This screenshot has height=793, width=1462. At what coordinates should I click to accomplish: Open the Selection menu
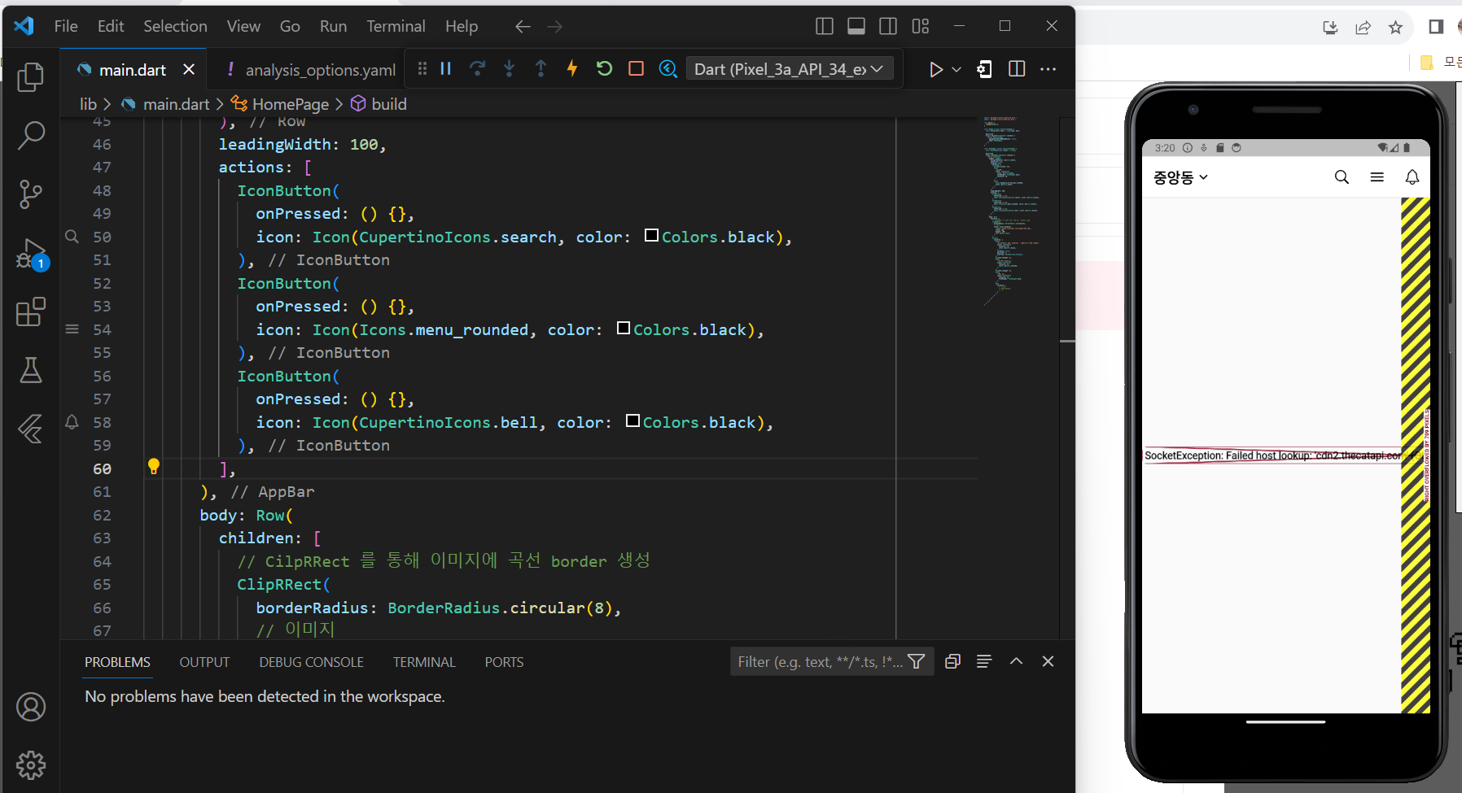click(175, 26)
